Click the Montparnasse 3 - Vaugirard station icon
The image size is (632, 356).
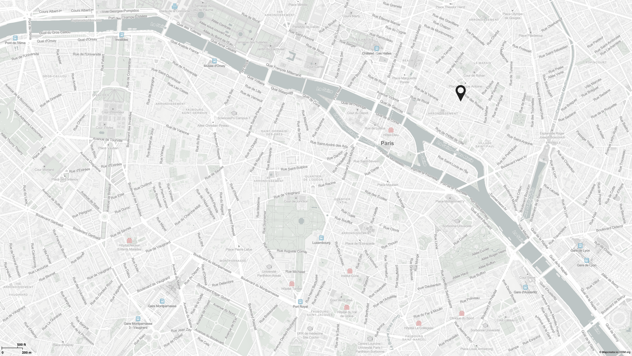(138, 319)
